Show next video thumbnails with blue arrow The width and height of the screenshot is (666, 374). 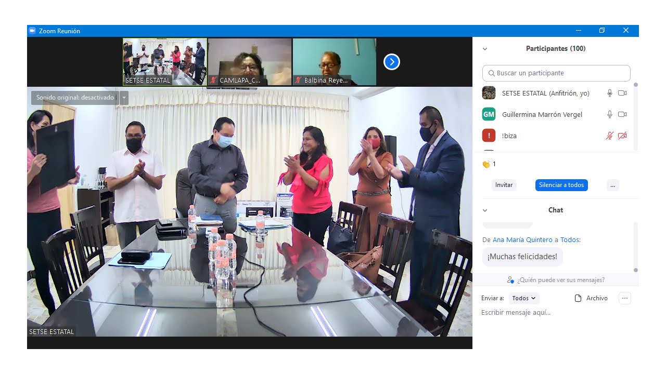click(391, 62)
